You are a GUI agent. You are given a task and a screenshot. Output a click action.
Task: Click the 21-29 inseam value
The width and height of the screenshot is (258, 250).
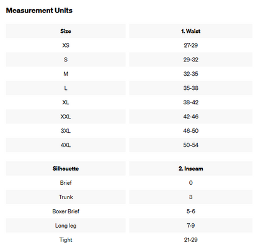pyautogui.click(x=191, y=240)
